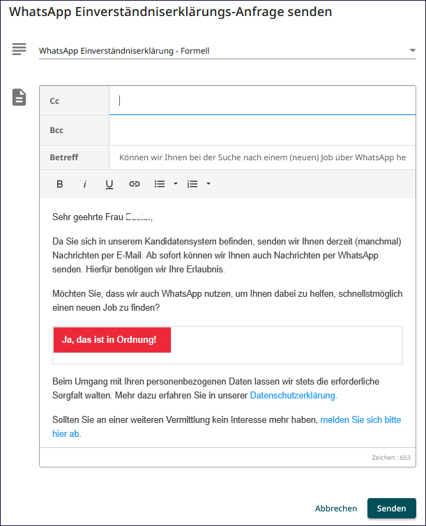Click the Cc label

pos(54,101)
